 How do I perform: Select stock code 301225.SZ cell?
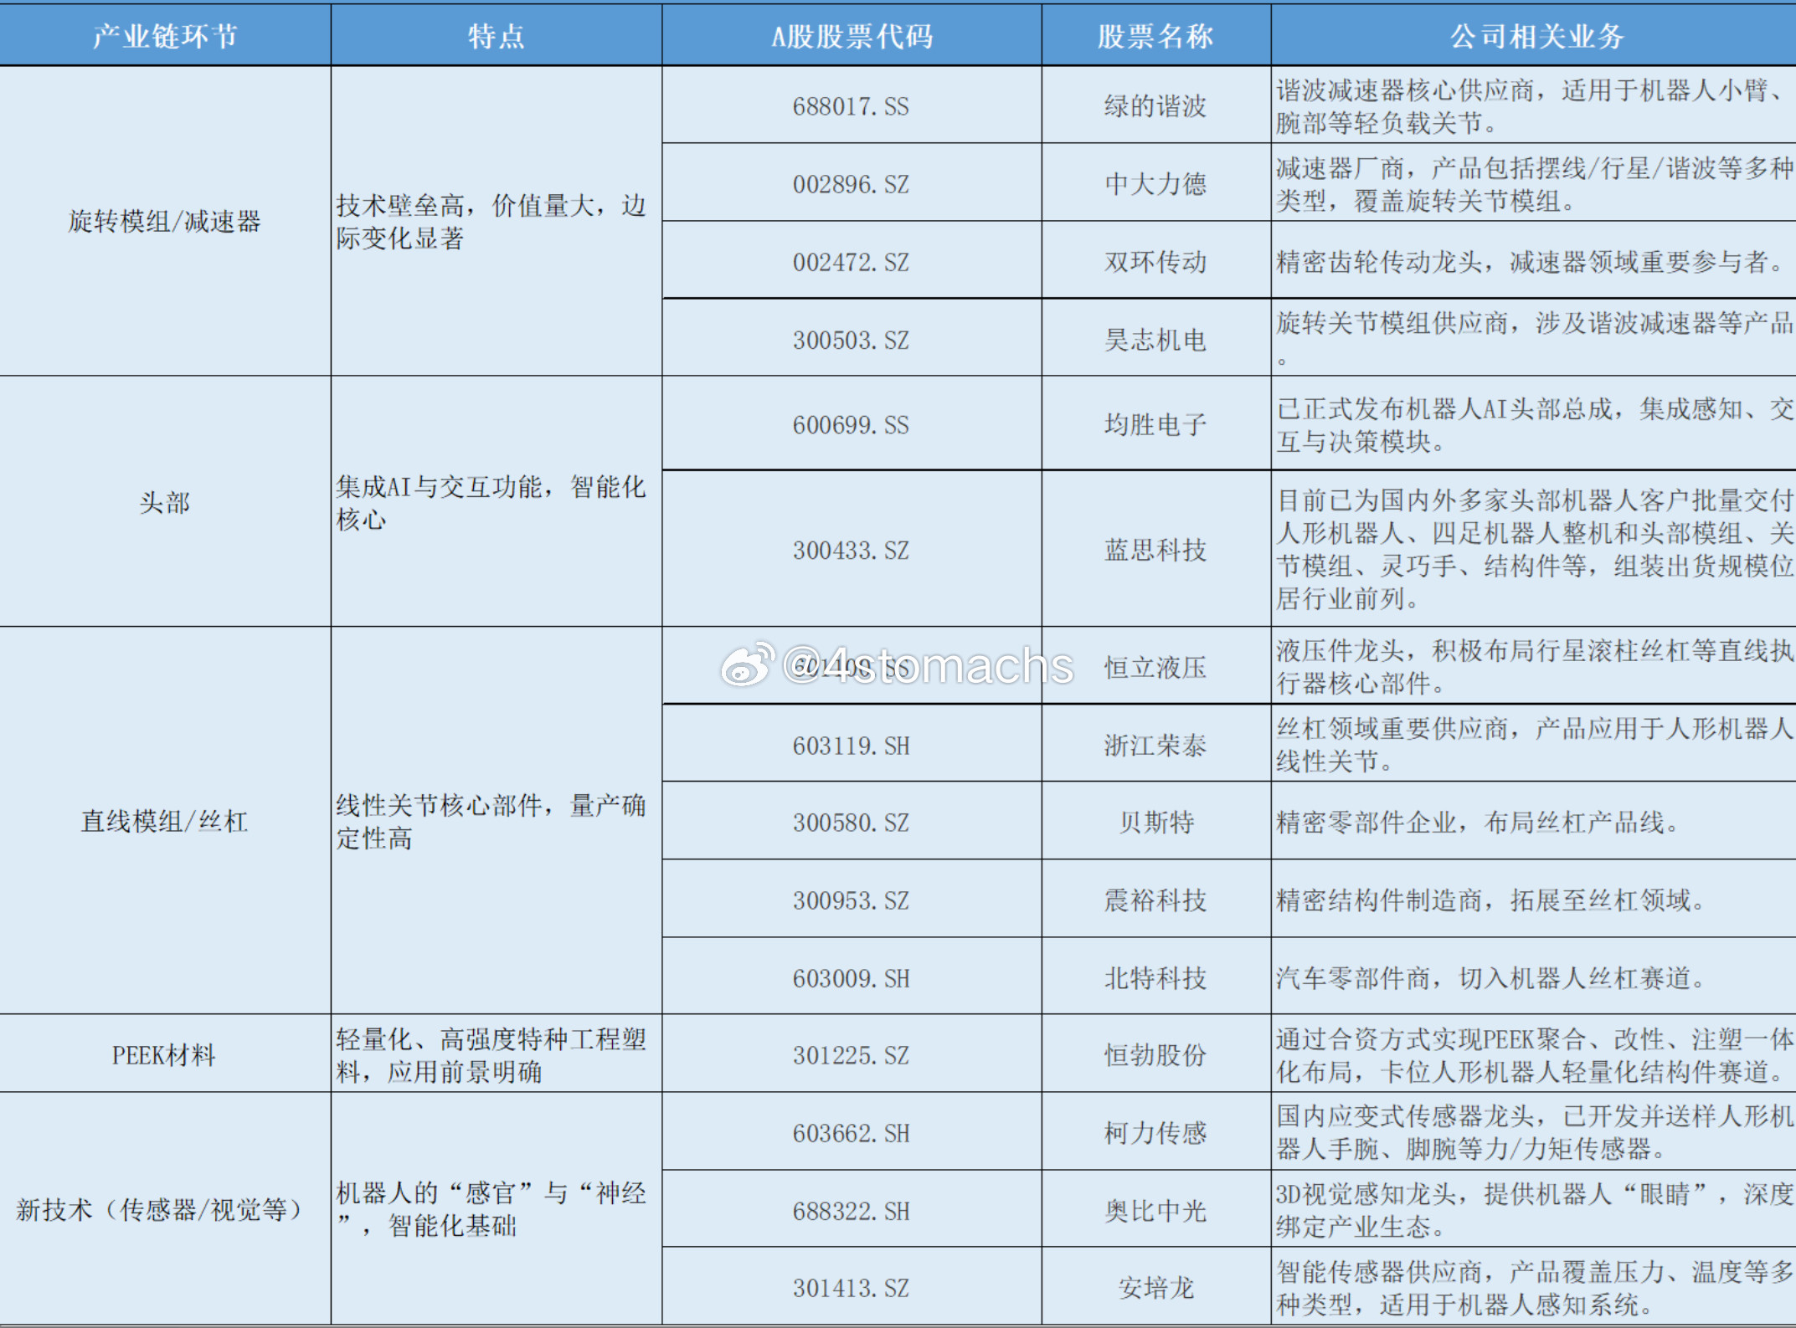pyautogui.click(x=851, y=1054)
